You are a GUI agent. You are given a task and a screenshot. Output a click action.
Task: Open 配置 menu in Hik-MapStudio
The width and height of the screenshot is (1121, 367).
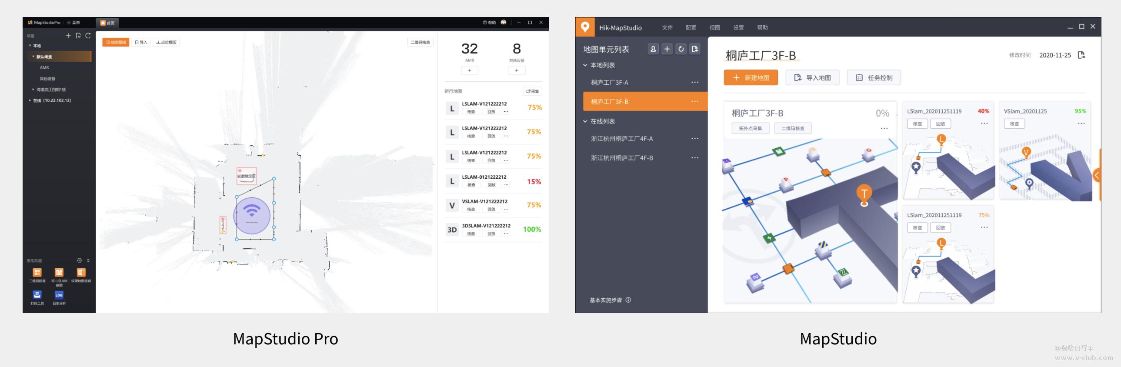click(x=691, y=27)
